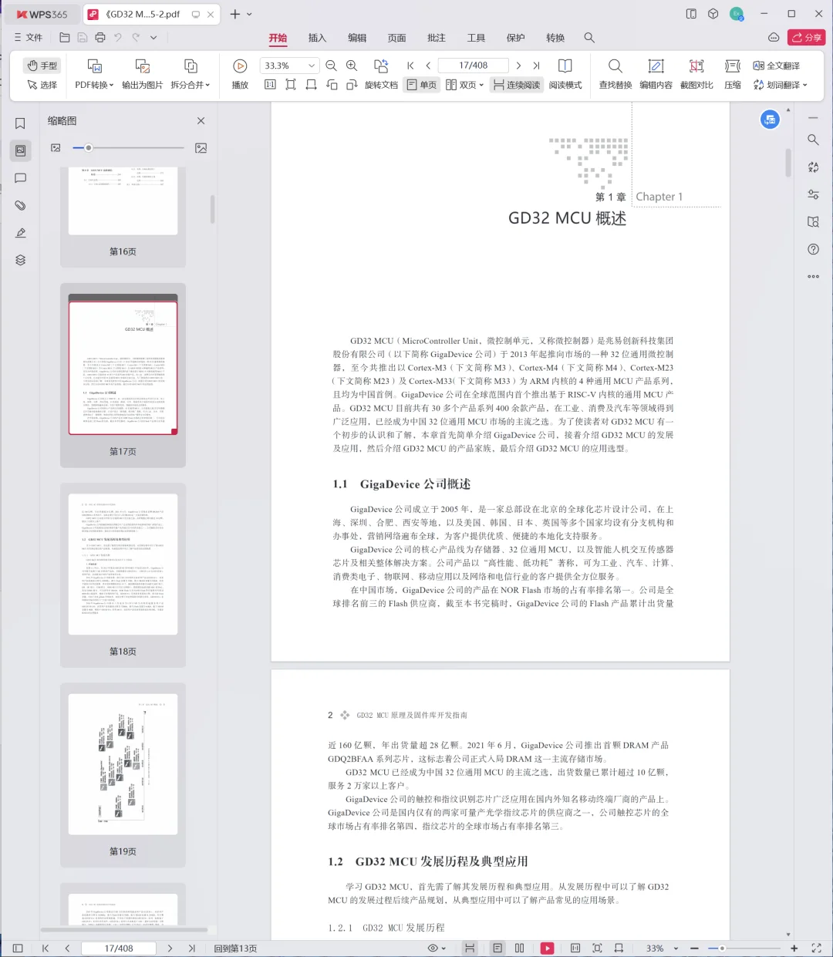The height and width of the screenshot is (957, 833).
Task: Toggle 单页 single page view
Action: (422, 85)
